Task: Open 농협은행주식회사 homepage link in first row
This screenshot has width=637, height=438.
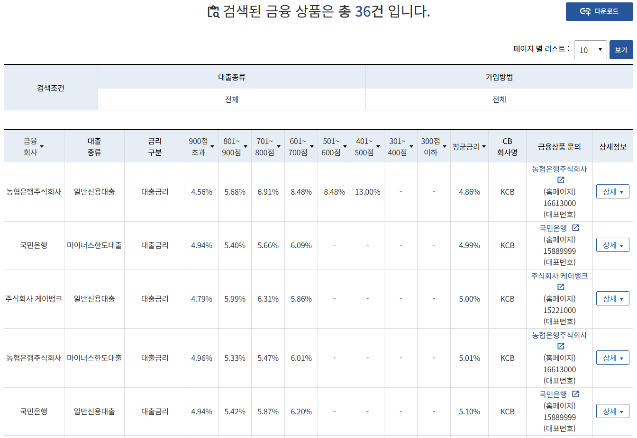Action: click(x=559, y=169)
